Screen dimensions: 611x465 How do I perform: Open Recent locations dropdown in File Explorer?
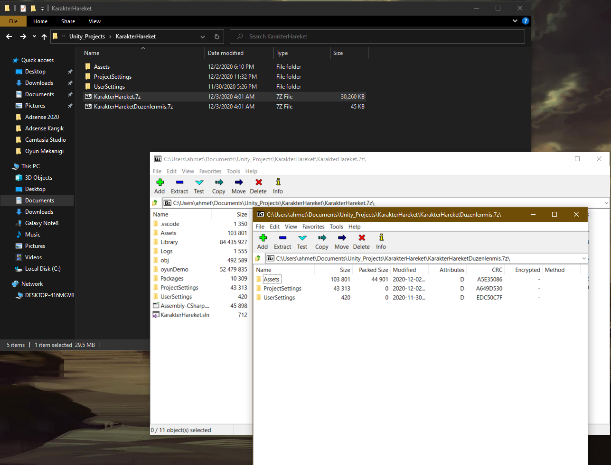pyautogui.click(x=34, y=36)
